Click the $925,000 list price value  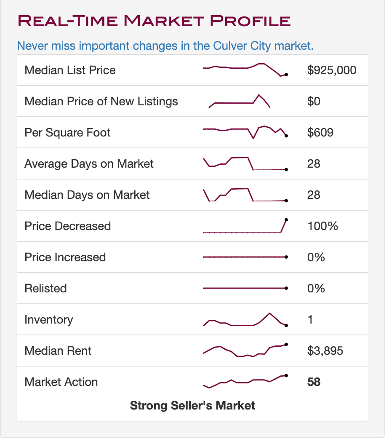coord(332,70)
